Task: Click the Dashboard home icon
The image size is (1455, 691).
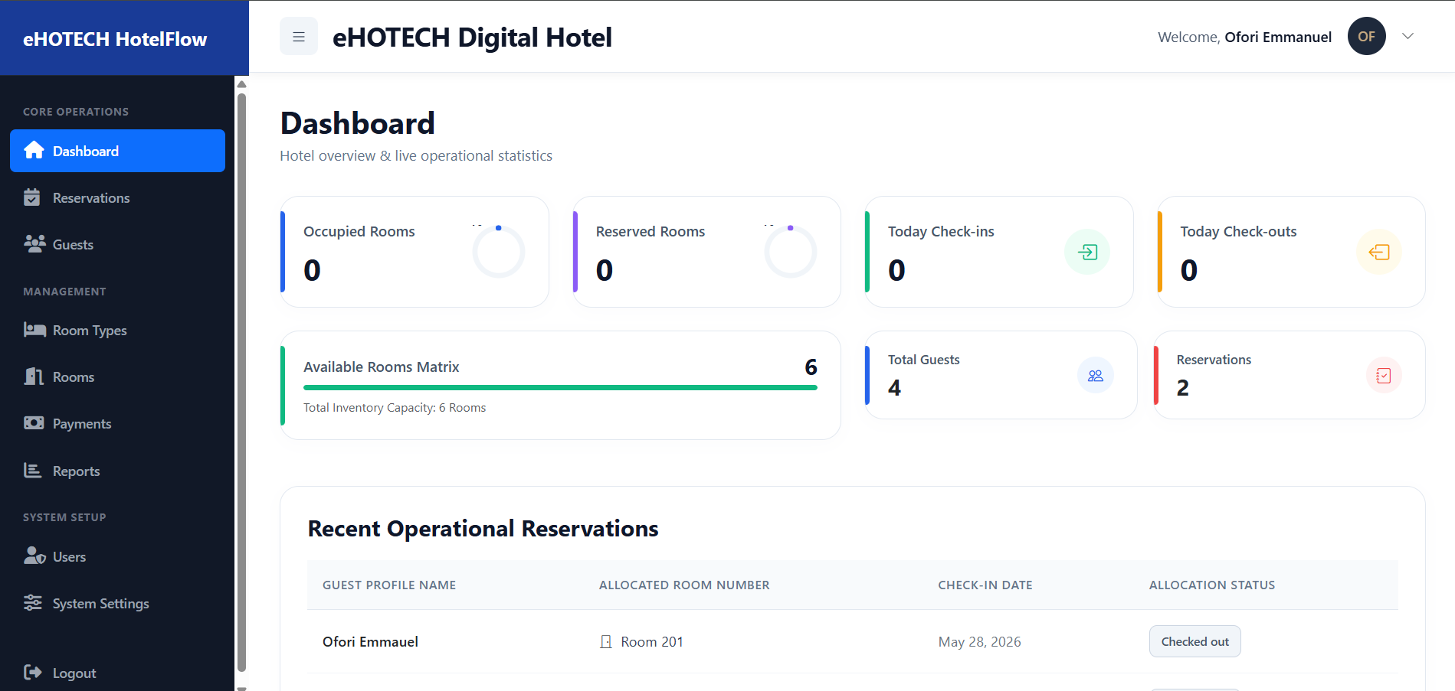Action: tap(34, 150)
